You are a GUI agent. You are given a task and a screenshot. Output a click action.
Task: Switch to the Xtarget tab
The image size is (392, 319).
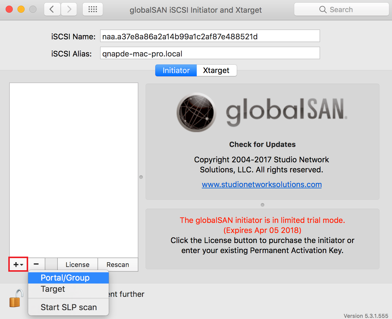[216, 70]
